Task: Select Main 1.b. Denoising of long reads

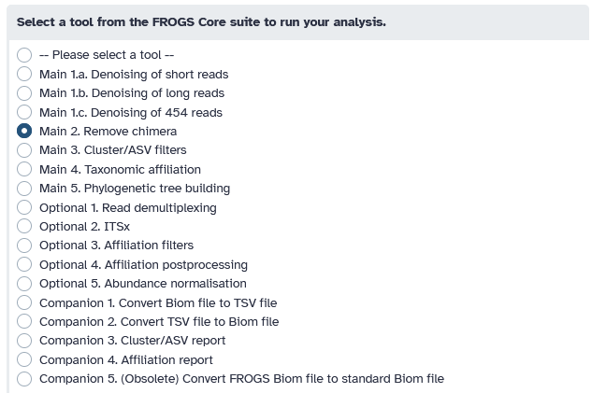Action: pos(24,93)
